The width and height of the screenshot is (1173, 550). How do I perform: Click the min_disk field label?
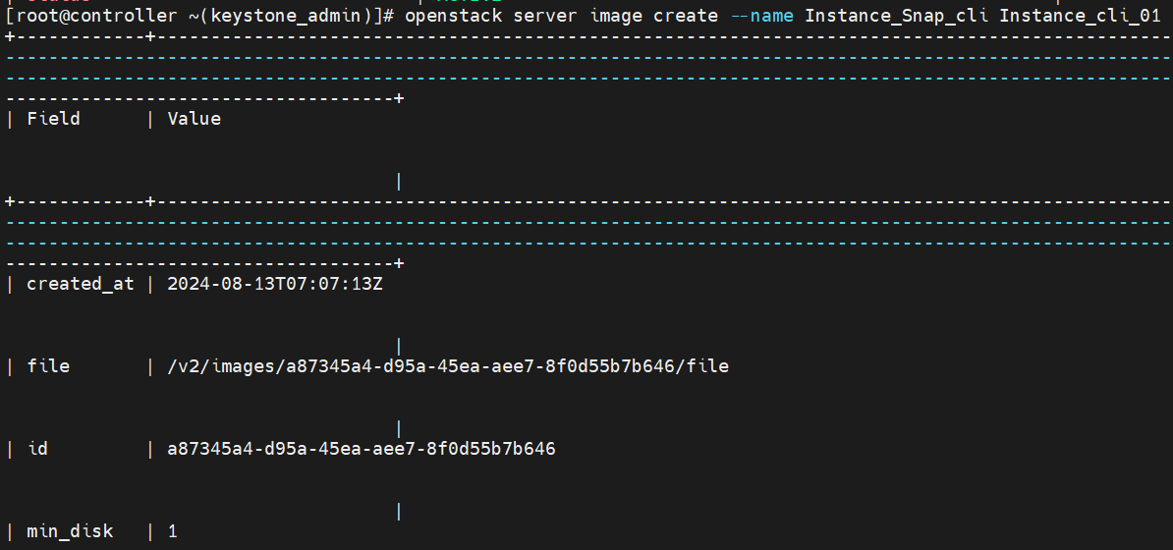[70, 531]
